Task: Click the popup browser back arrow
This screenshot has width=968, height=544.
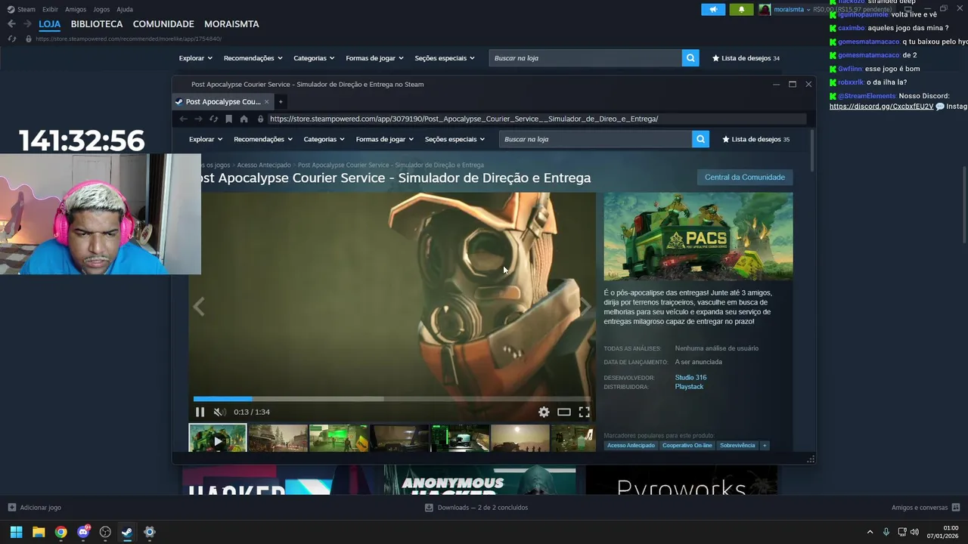Action: pos(183,119)
